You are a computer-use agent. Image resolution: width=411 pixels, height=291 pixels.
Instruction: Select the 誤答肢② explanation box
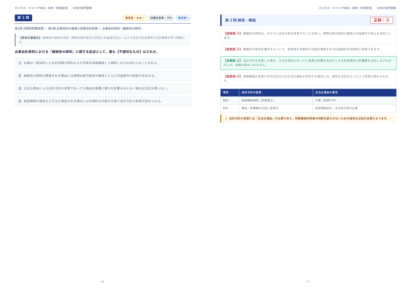click(x=308, y=49)
